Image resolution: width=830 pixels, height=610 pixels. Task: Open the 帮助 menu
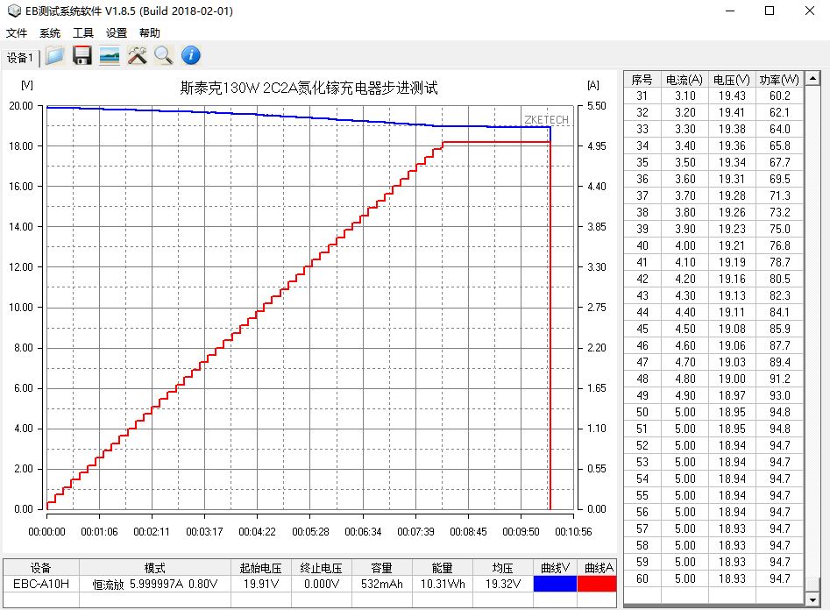(150, 33)
